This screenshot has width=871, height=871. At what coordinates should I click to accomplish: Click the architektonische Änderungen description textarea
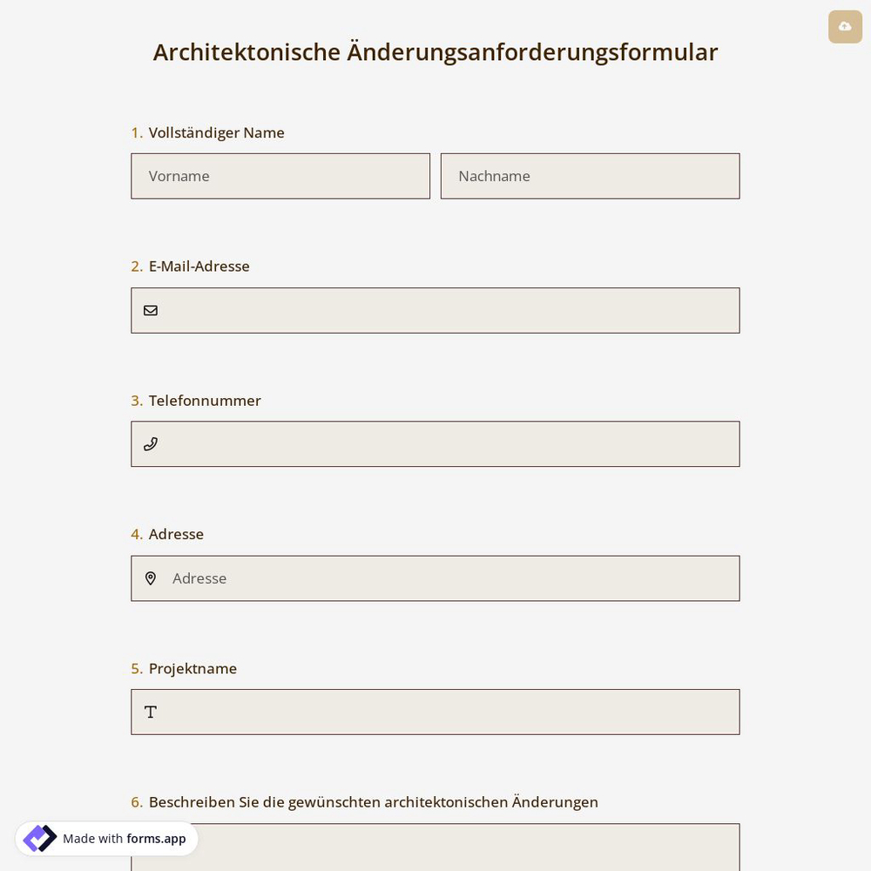click(435, 849)
